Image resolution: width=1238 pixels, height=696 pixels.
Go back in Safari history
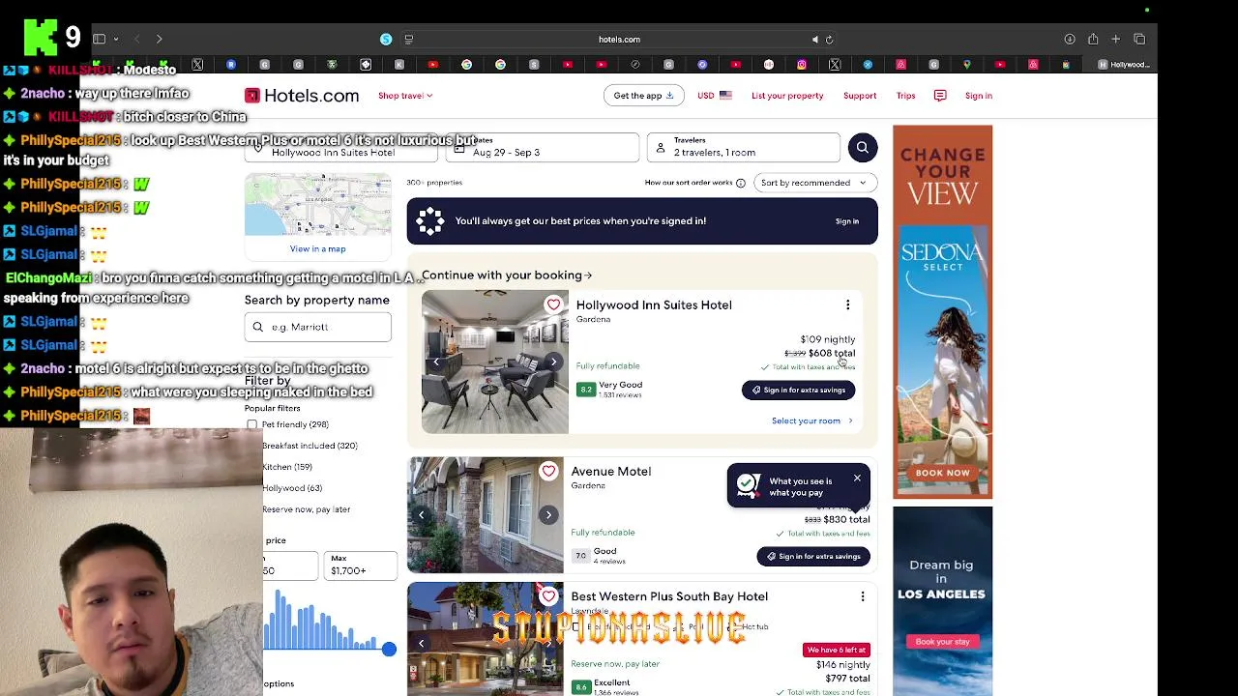[137, 40]
